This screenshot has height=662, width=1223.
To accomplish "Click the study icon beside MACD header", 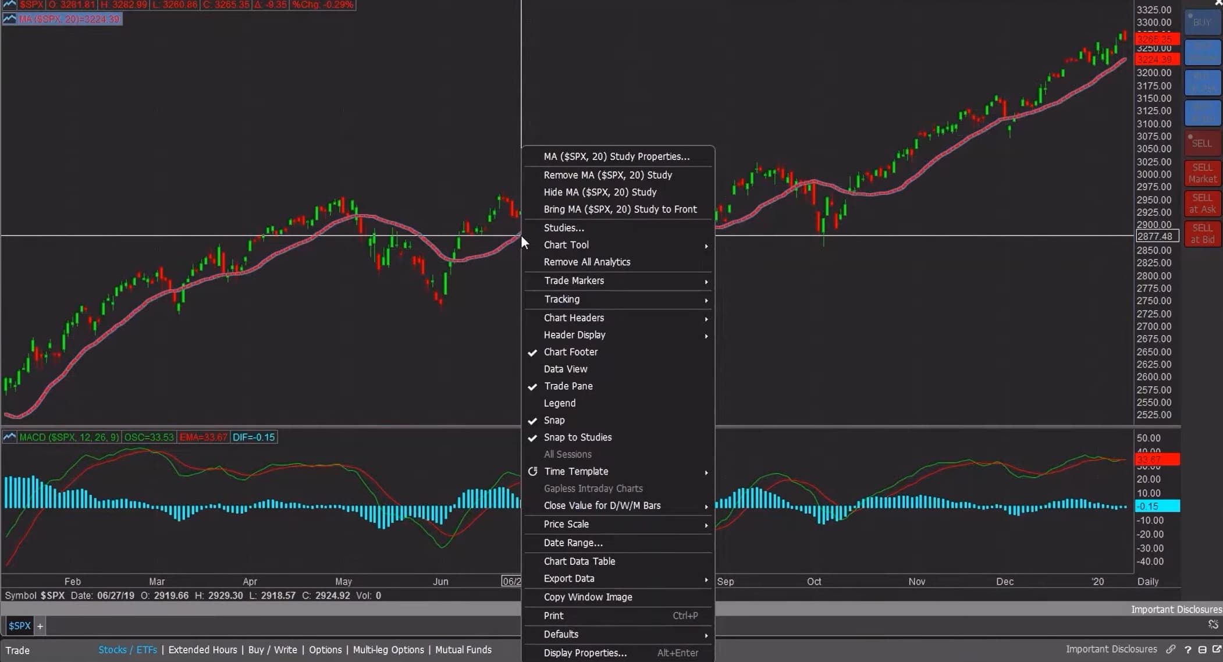I will (x=9, y=437).
